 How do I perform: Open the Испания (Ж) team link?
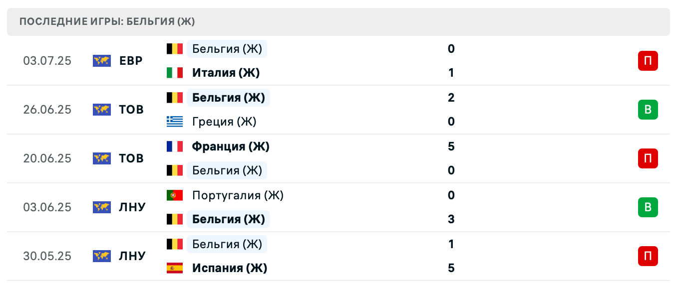point(230,268)
